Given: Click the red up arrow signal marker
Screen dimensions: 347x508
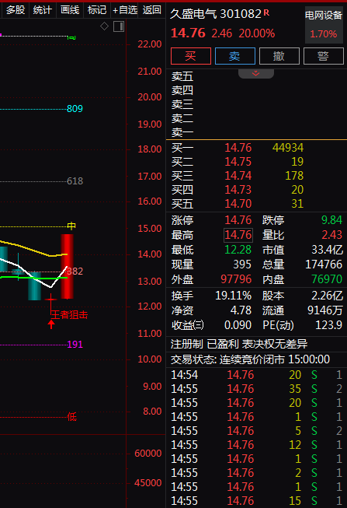Looking at the screenshot, I should pos(51,324).
